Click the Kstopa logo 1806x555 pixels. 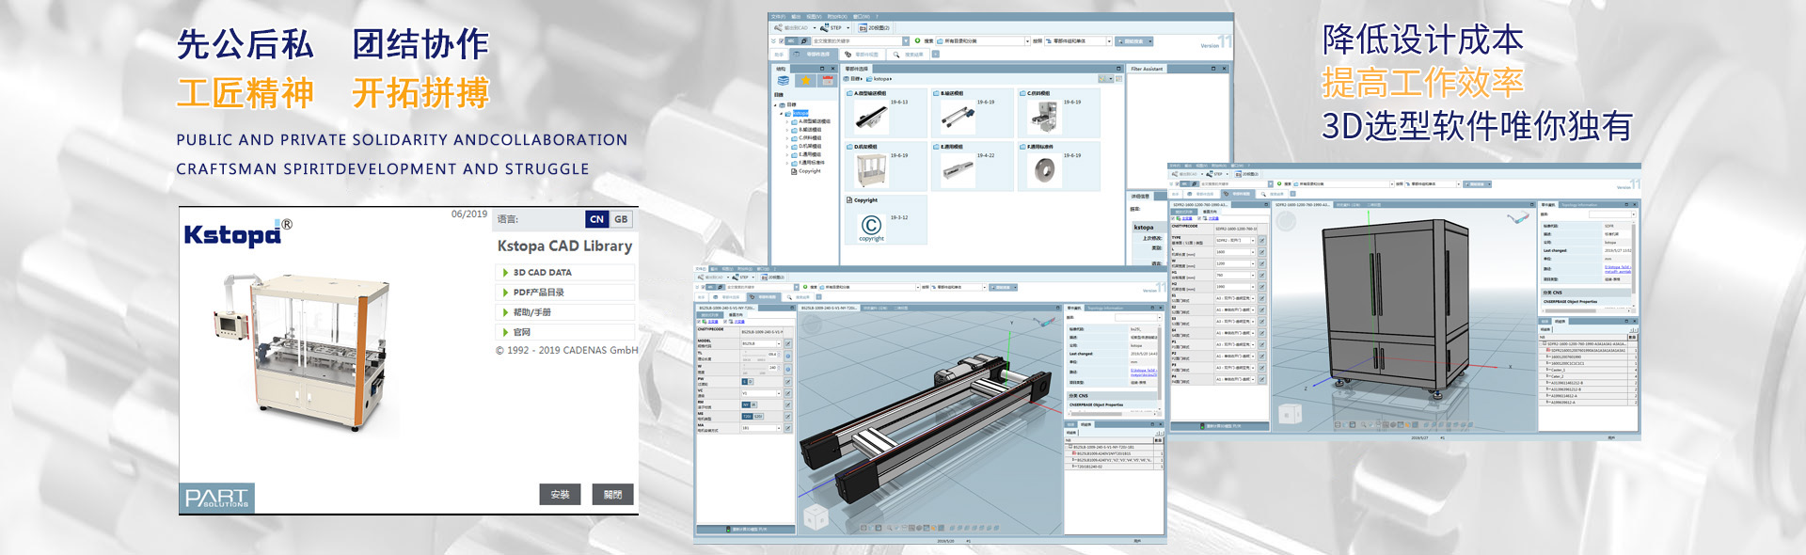pos(233,234)
